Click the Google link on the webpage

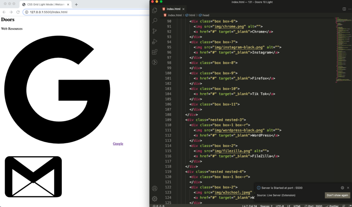coord(118,144)
